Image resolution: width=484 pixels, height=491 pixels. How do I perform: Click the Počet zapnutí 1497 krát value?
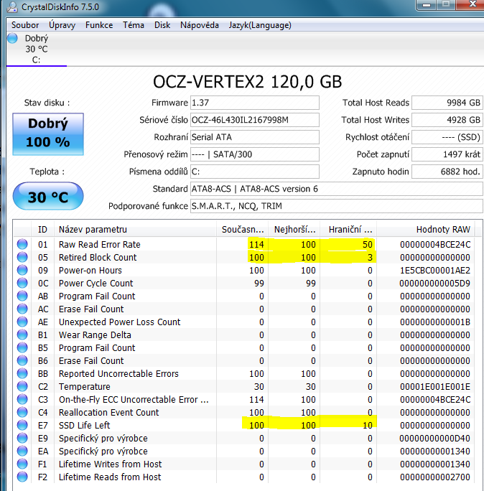coord(447,154)
